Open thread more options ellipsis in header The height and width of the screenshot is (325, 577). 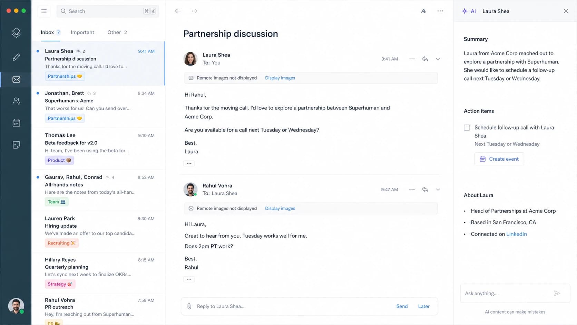[x=440, y=11]
